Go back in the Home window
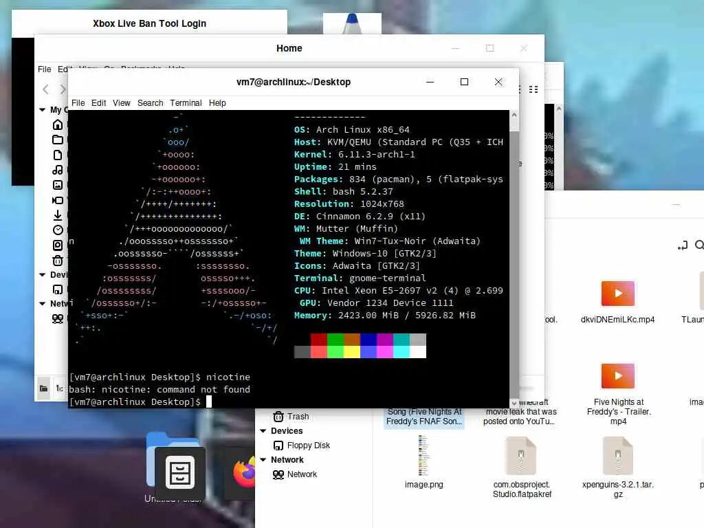 (45, 89)
